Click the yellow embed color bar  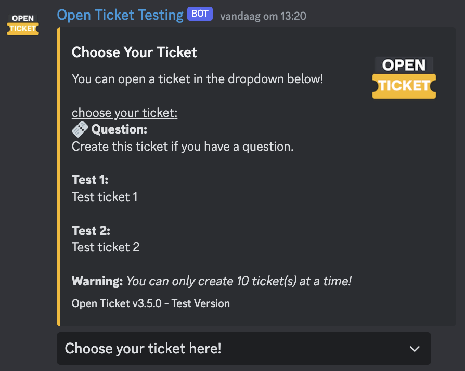point(58,177)
